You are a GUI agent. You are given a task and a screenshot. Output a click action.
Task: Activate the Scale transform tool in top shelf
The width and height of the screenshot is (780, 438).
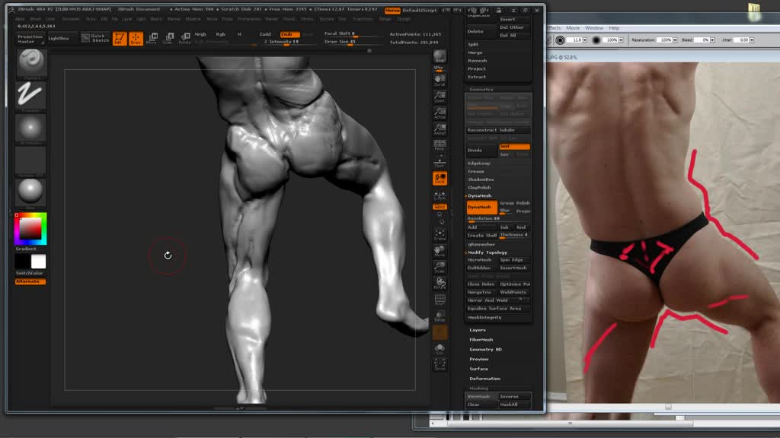click(168, 38)
